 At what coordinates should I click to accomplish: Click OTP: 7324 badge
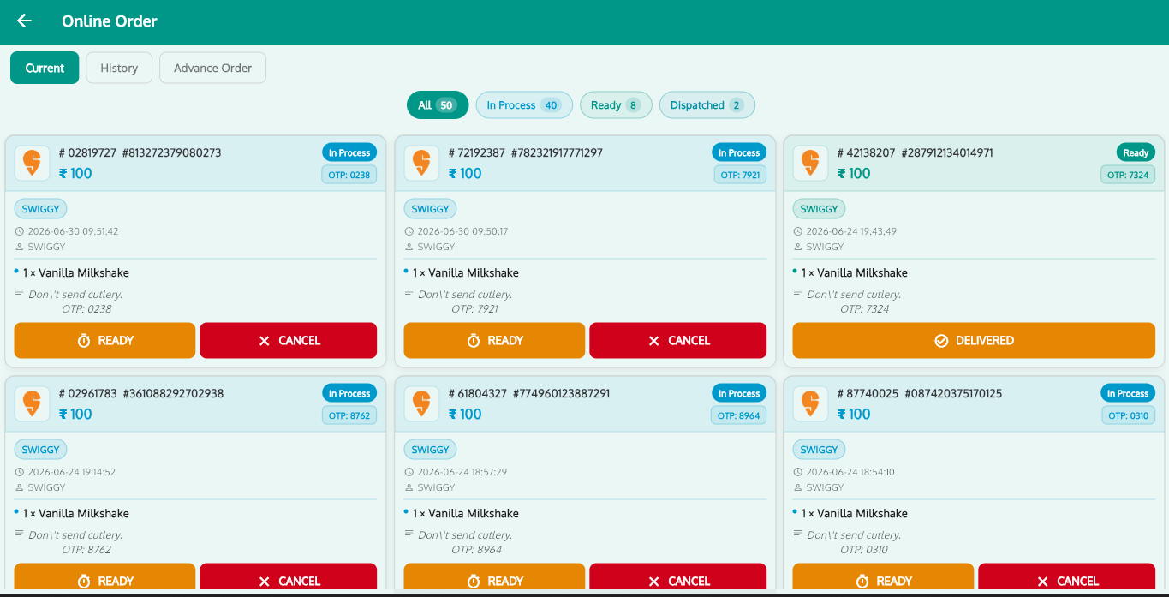(x=1128, y=175)
